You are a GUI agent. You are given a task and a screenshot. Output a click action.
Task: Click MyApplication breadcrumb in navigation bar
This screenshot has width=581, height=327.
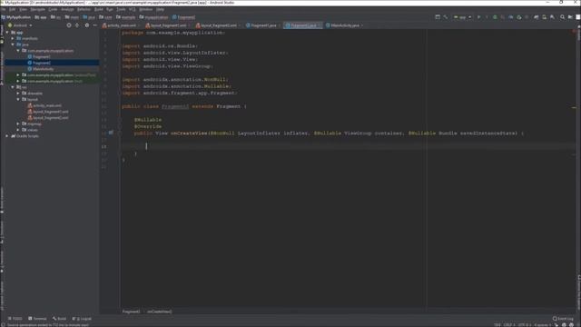[16, 17]
